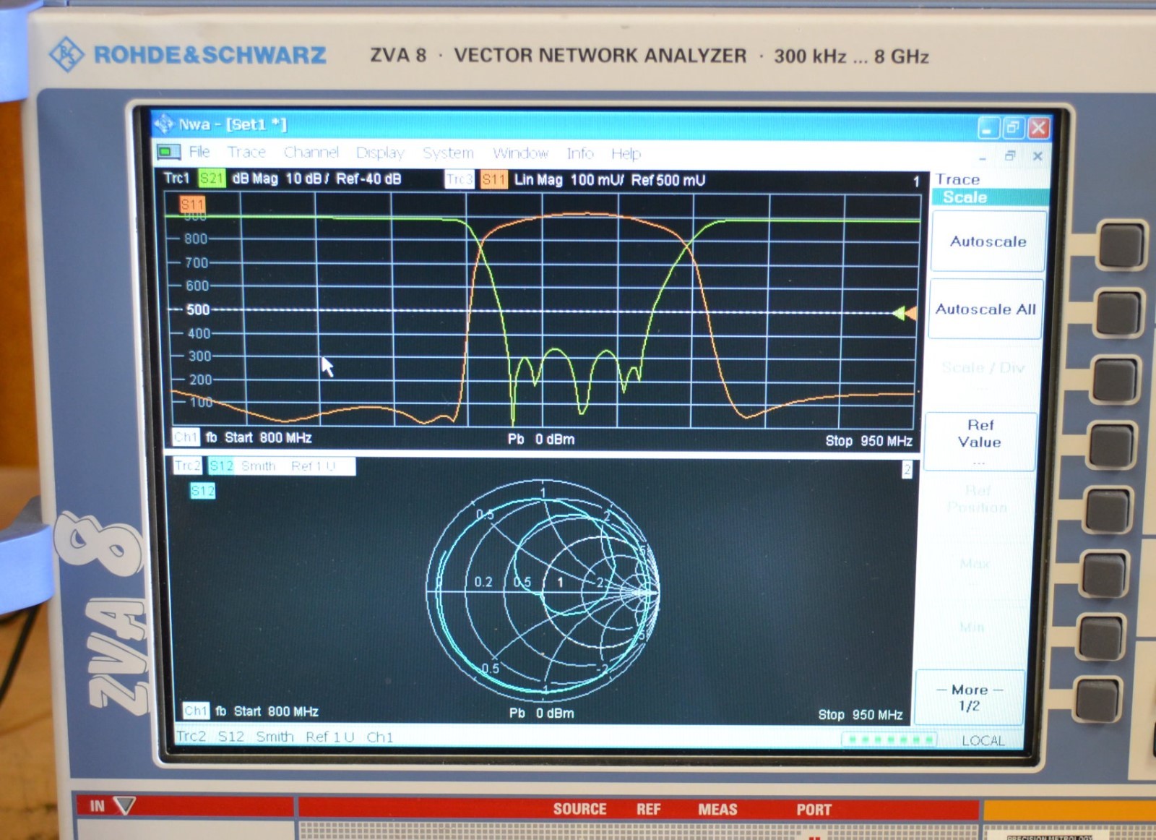Select the Ch1 label in the upper diagram footer

(187, 438)
